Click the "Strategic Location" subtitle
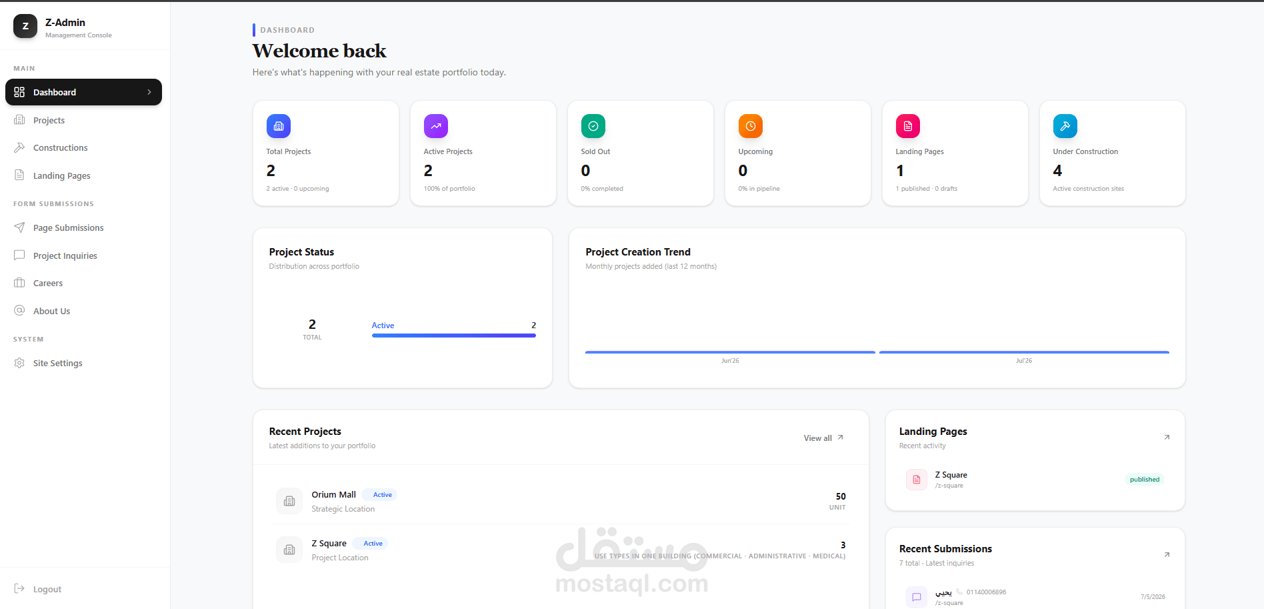 tap(343, 509)
